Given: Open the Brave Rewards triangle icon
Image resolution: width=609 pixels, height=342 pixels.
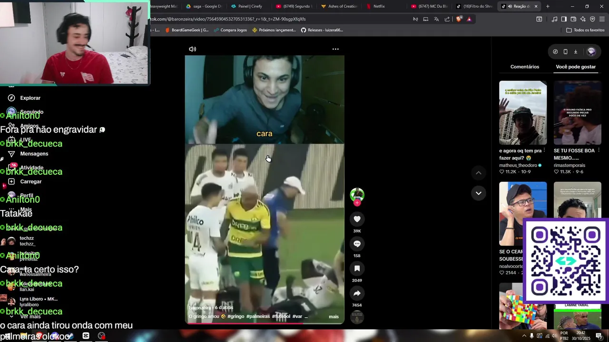Looking at the screenshot, I should (x=469, y=19).
